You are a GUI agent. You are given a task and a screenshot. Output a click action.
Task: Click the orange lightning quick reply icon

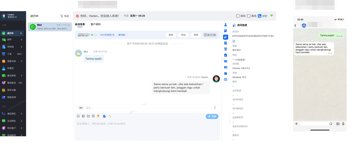(98, 116)
